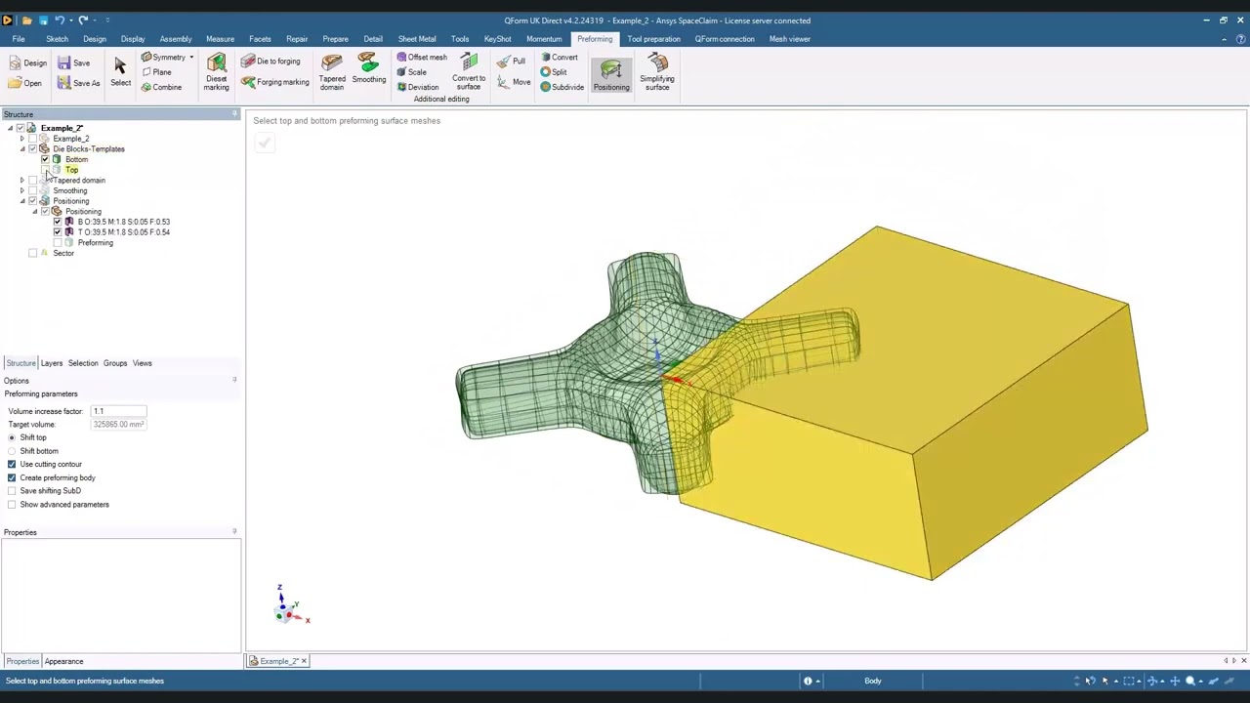Image resolution: width=1250 pixels, height=703 pixels.
Task: Select the Shift bottom radio button
Action: click(12, 451)
